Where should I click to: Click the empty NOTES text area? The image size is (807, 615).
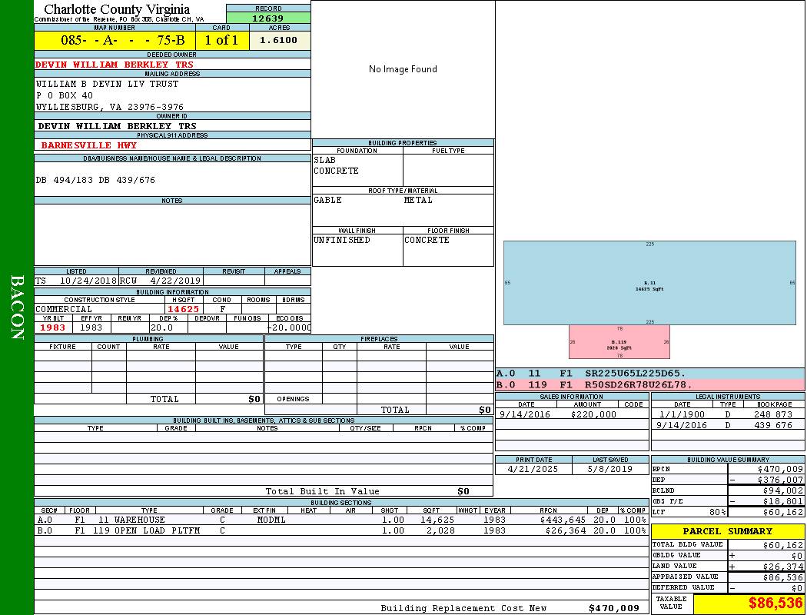coord(172,234)
